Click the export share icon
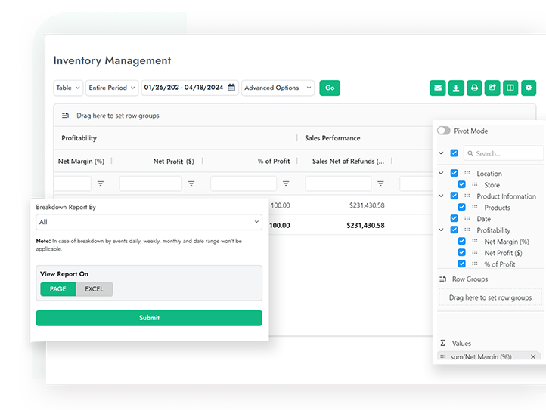Screen dimensions: 546x410 click(492, 88)
